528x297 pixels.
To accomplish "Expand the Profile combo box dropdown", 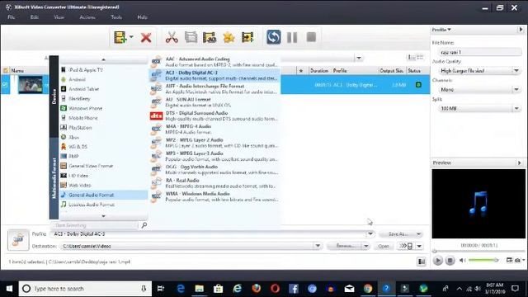I will [370, 233].
